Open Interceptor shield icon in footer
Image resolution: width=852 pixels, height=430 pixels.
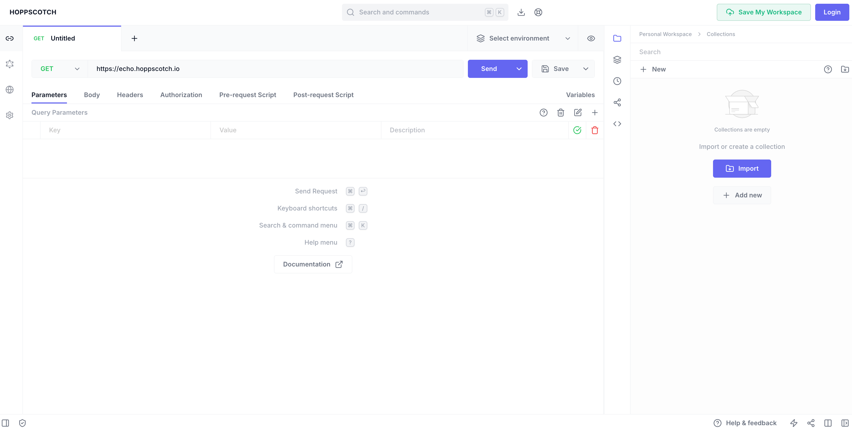pyautogui.click(x=22, y=423)
